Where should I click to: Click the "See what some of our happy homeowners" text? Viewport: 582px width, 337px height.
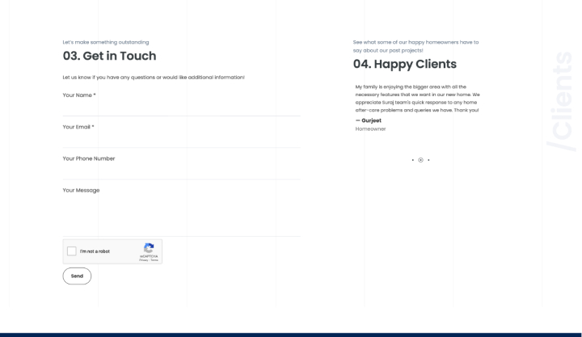pos(415,46)
